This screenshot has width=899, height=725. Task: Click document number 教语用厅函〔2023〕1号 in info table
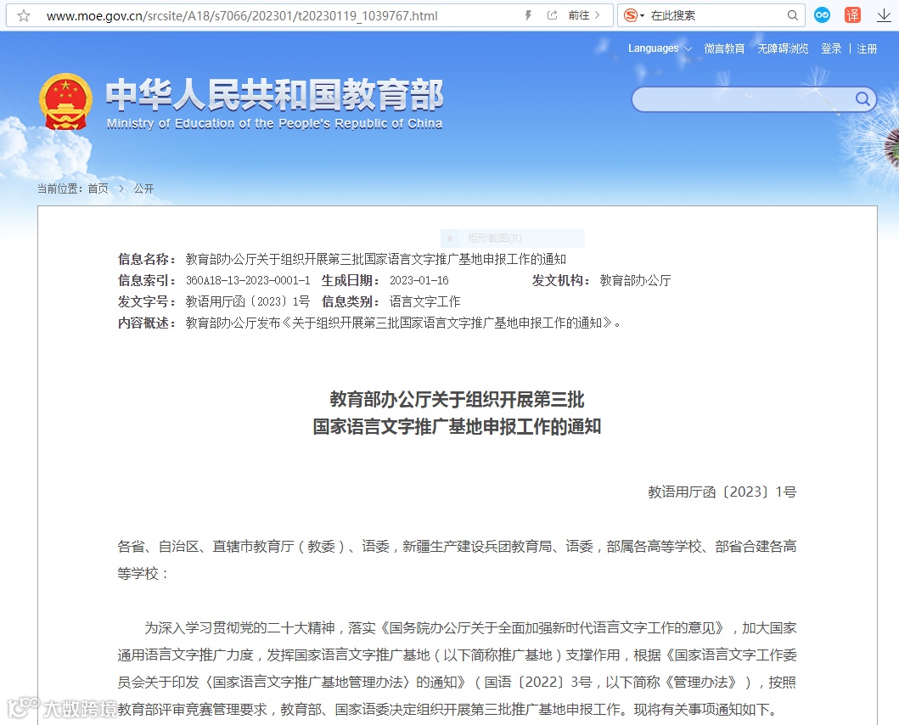[248, 301]
